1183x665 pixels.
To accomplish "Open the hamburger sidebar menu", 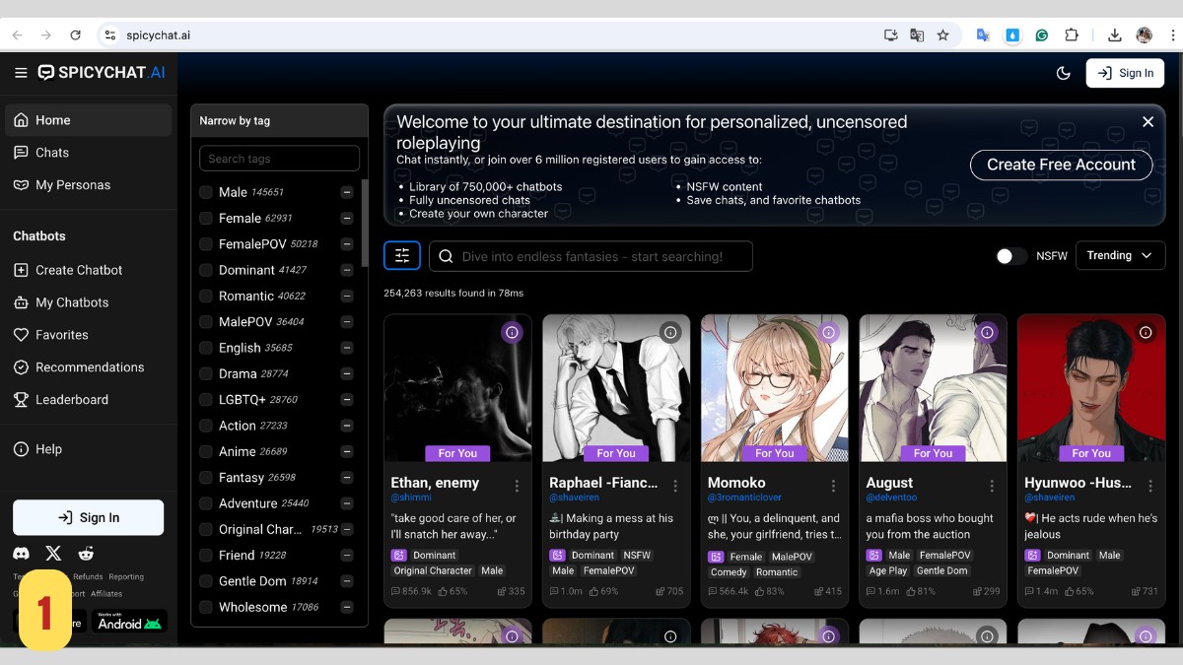I will (x=21, y=73).
